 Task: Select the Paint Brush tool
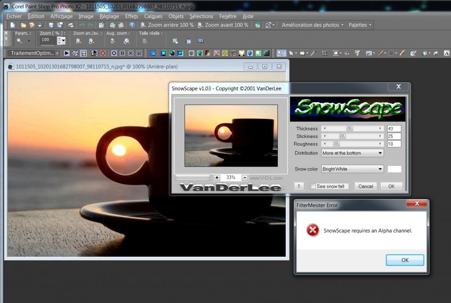tap(381, 53)
